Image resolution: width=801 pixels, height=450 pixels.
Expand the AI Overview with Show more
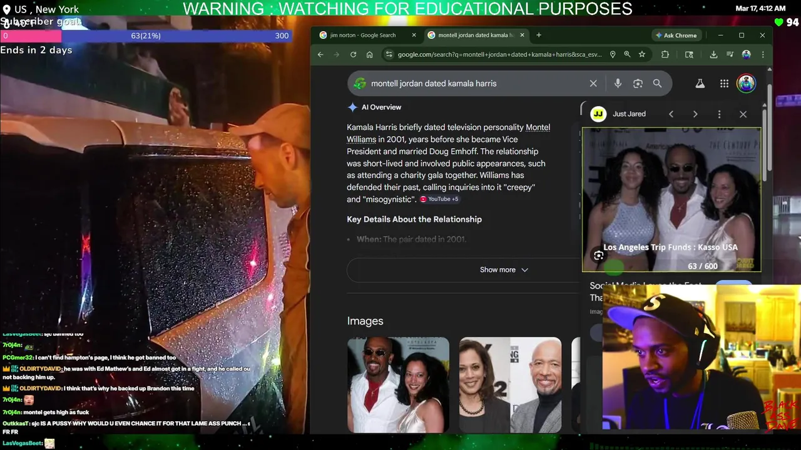point(504,269)
